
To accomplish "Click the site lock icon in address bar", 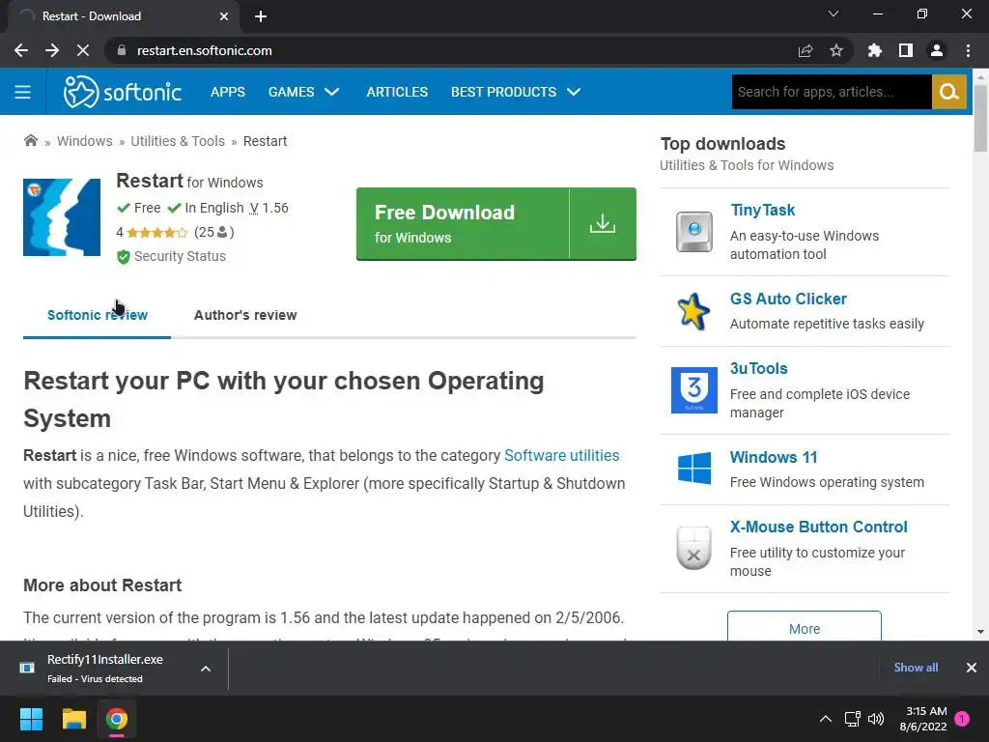I will click(122, 50).
